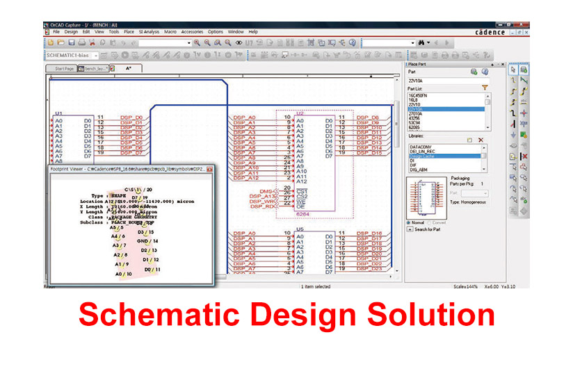Click the New document icon
This screenshot has width=573, height=369.
51,43
